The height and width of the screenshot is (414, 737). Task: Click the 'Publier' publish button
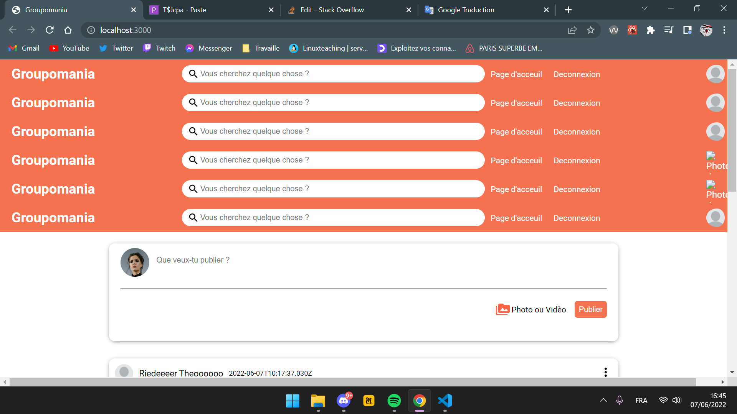[x=590, y=309]
